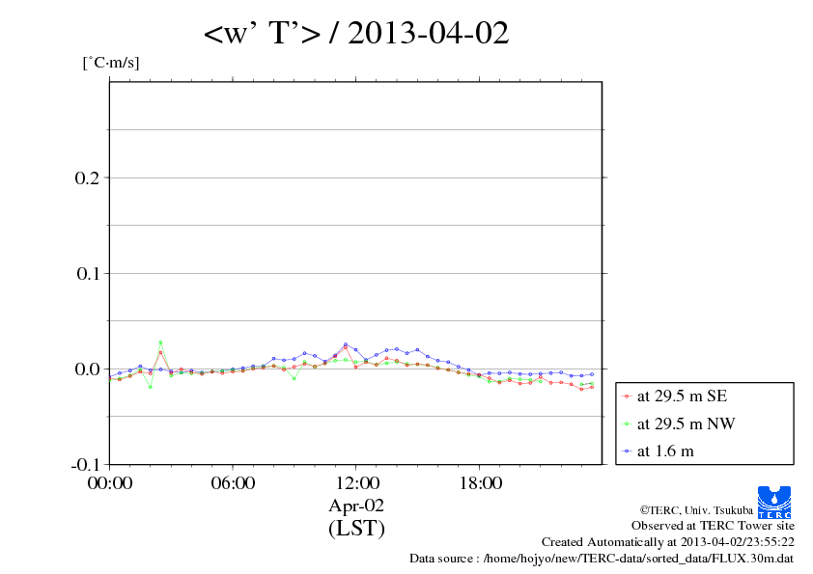This screenshot has width=813, height=574.
Task: Click the green legend marker for 29.5 m NW
Action: click(x=628, y=424)
